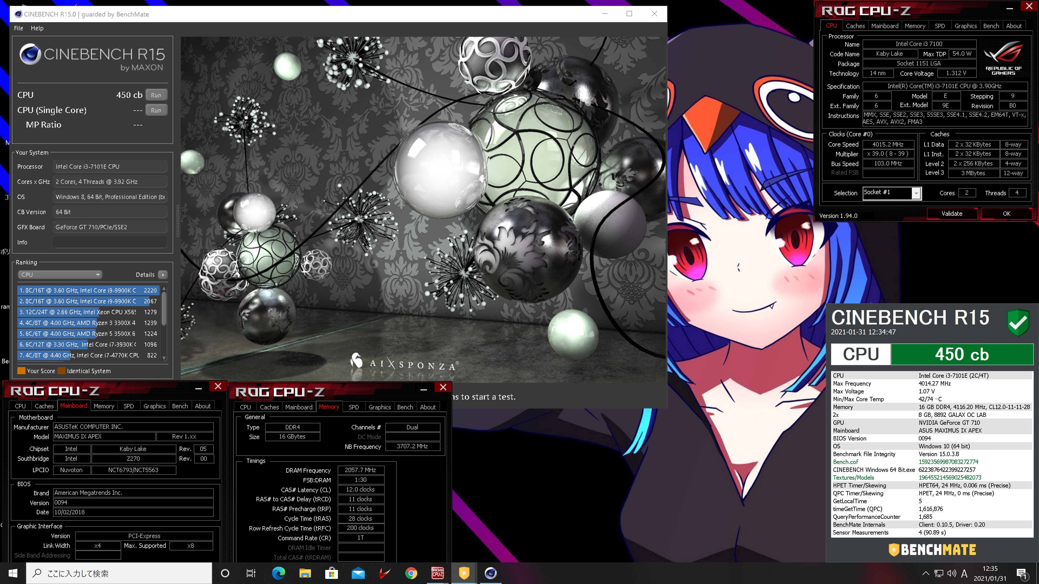
Task: Open the Ranking CPU dropdown
Action: [60, 274]
